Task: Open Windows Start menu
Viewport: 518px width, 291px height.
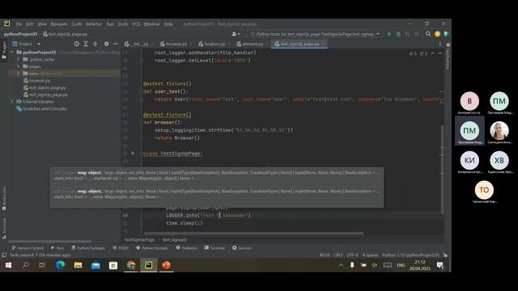Action: coord(8,265)
